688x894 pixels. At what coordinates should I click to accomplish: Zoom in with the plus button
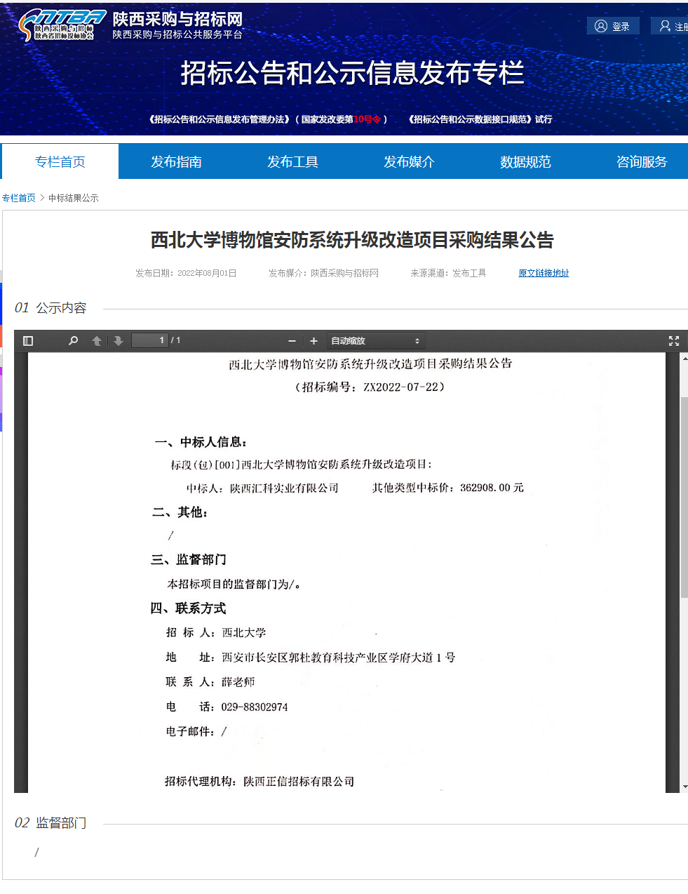pos(313,341)
